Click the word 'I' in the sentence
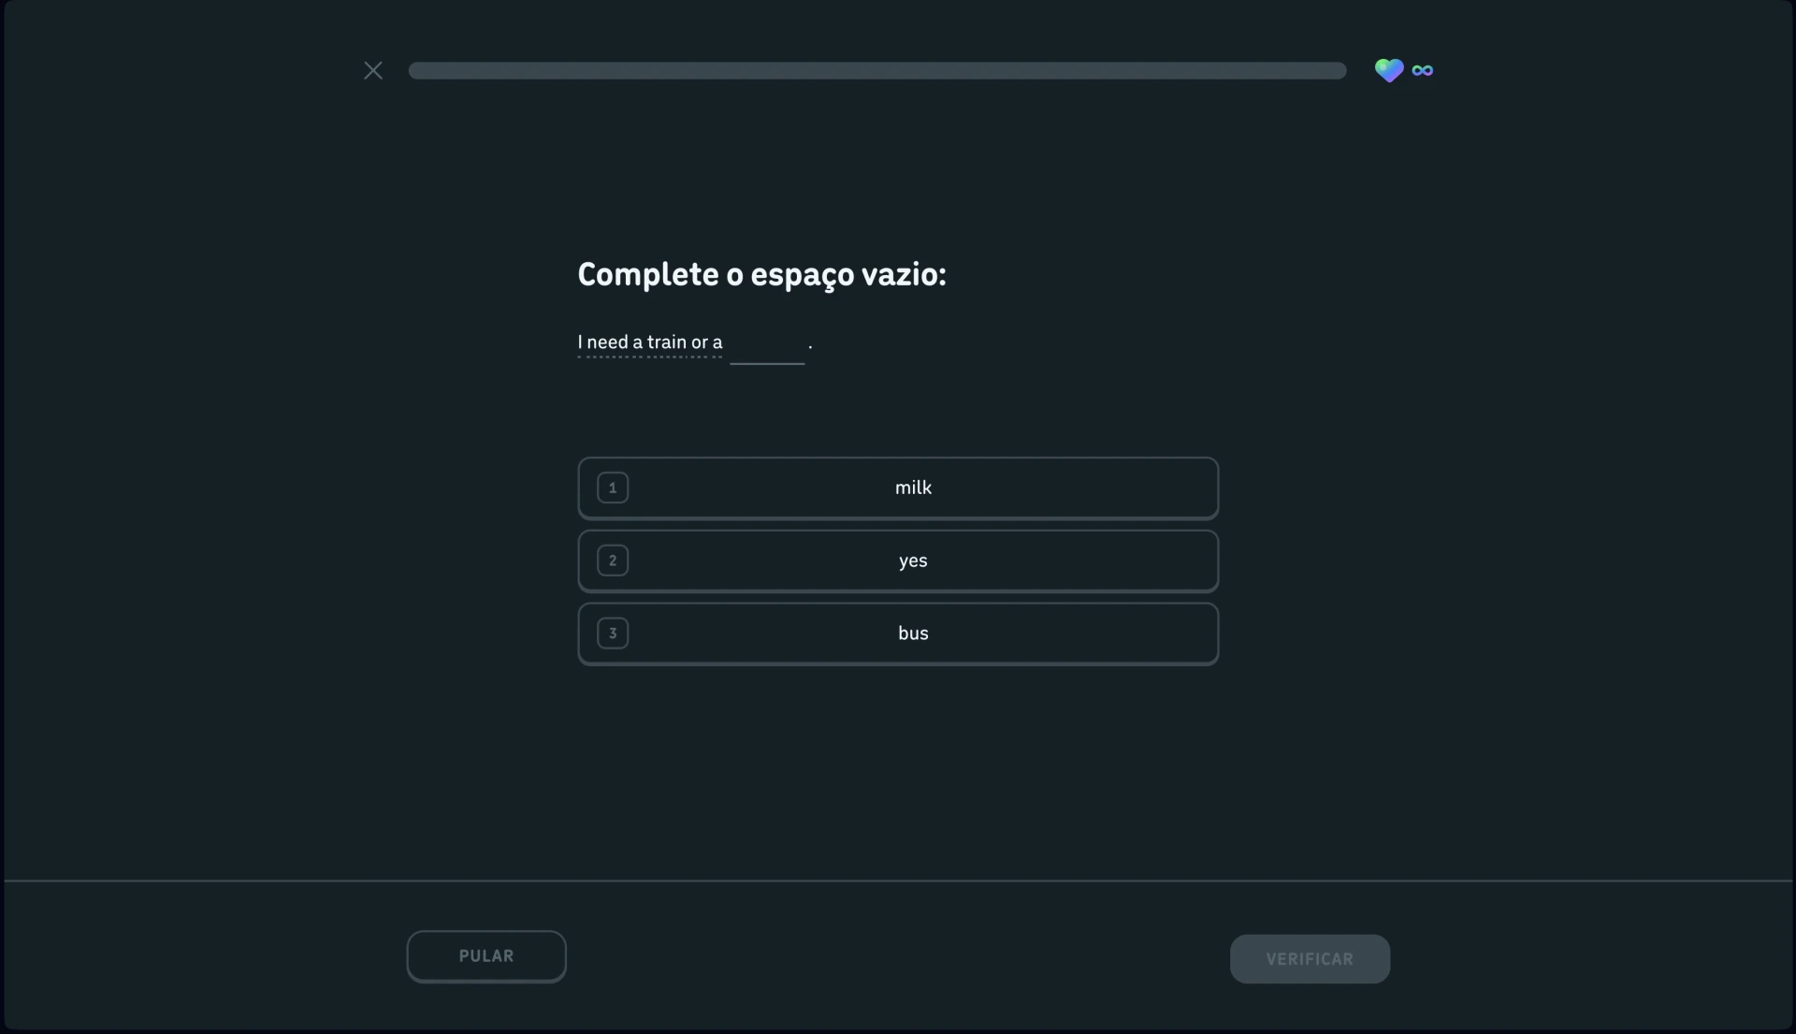Screen dimensions: 1796x1034 580,342
